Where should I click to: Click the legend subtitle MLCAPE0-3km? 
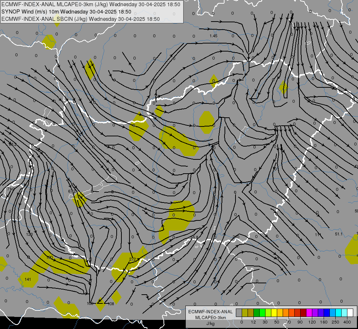pos(211,318)
